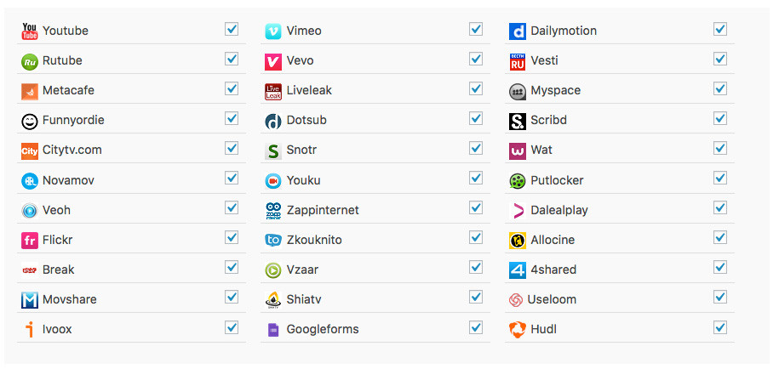The width and height of the screenshot is (779, 369).
Task: Disable the Useloom checkbox
Action: 720,297
